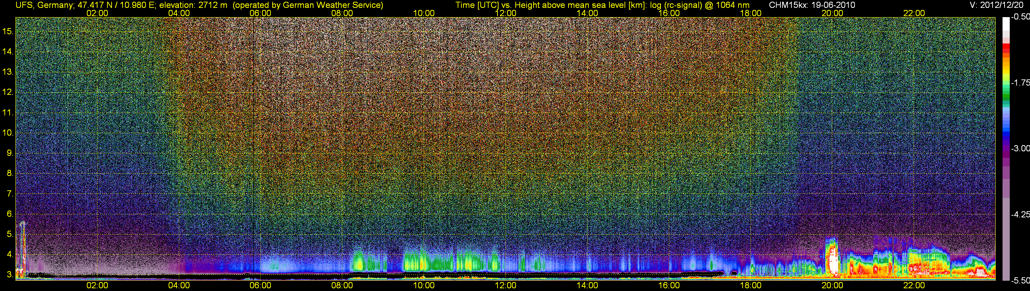Click the '06:00' label on bottom time axis

(260, 286)
